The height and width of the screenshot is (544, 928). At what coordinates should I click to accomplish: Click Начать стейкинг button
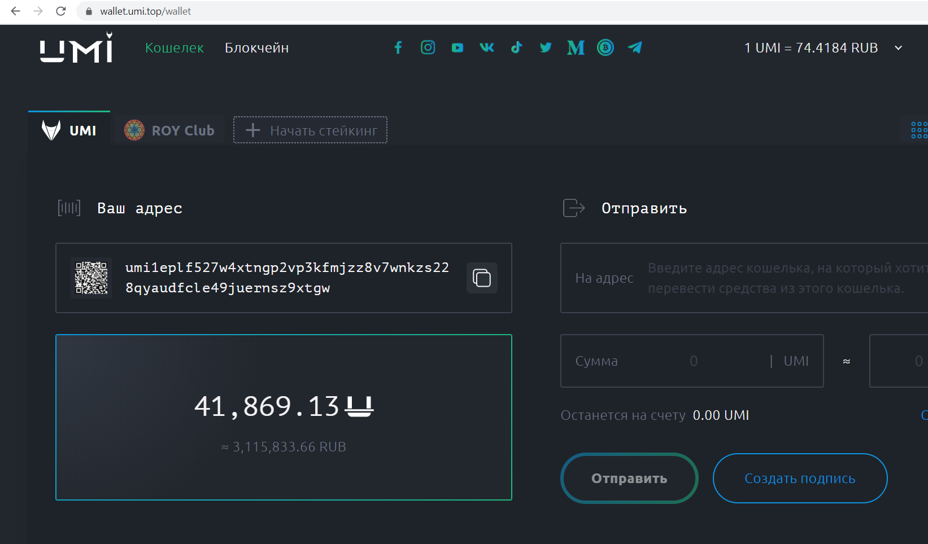310,130
